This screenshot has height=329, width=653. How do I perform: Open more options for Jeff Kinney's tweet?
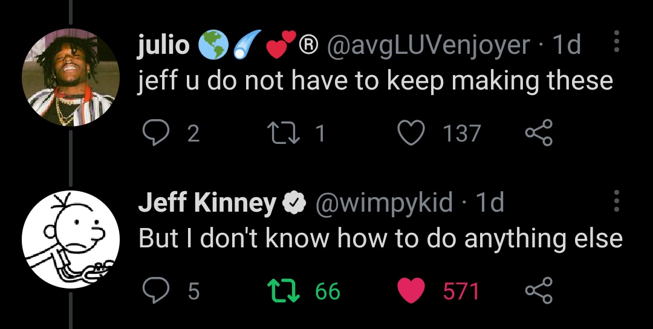click(x=617, y=201)
